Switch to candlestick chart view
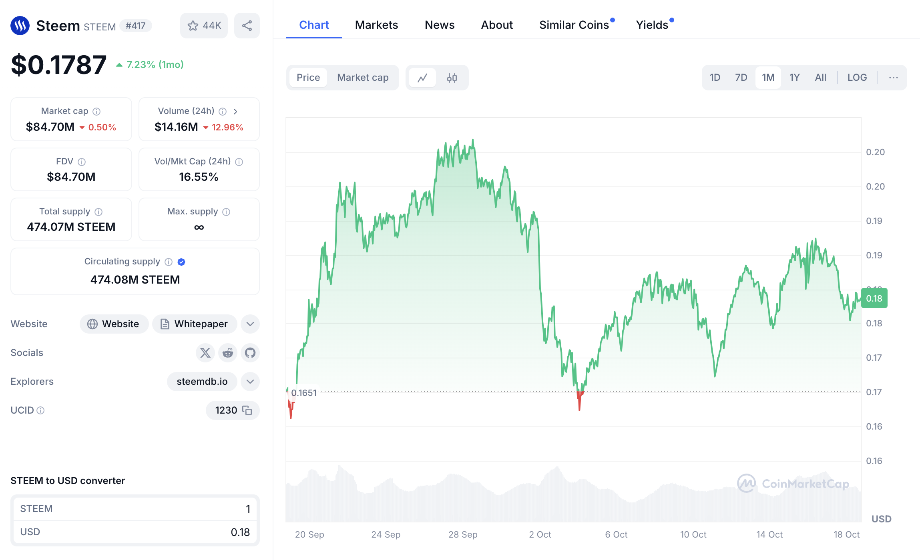 452,78
